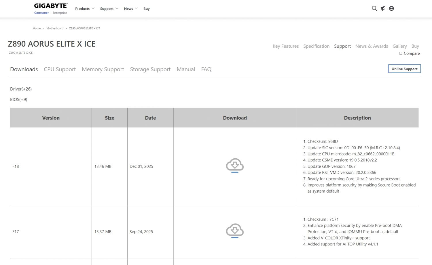432x265 pixels.
Task: Enable the Compare checkbox
Action: [401, 53]
